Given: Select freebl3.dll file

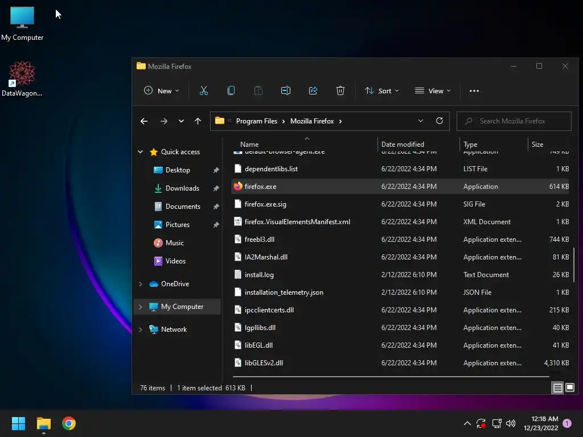Looking at the screenshot, I should pyautogui.click(x=400, y=240).
